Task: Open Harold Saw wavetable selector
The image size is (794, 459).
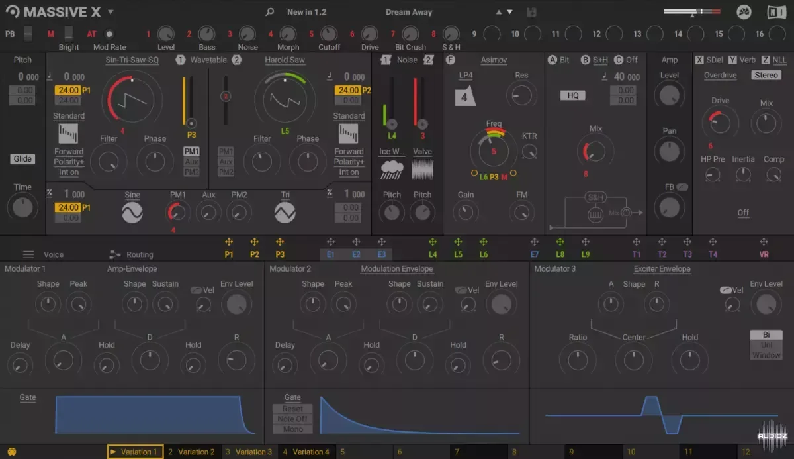Action: coord(285,60)
